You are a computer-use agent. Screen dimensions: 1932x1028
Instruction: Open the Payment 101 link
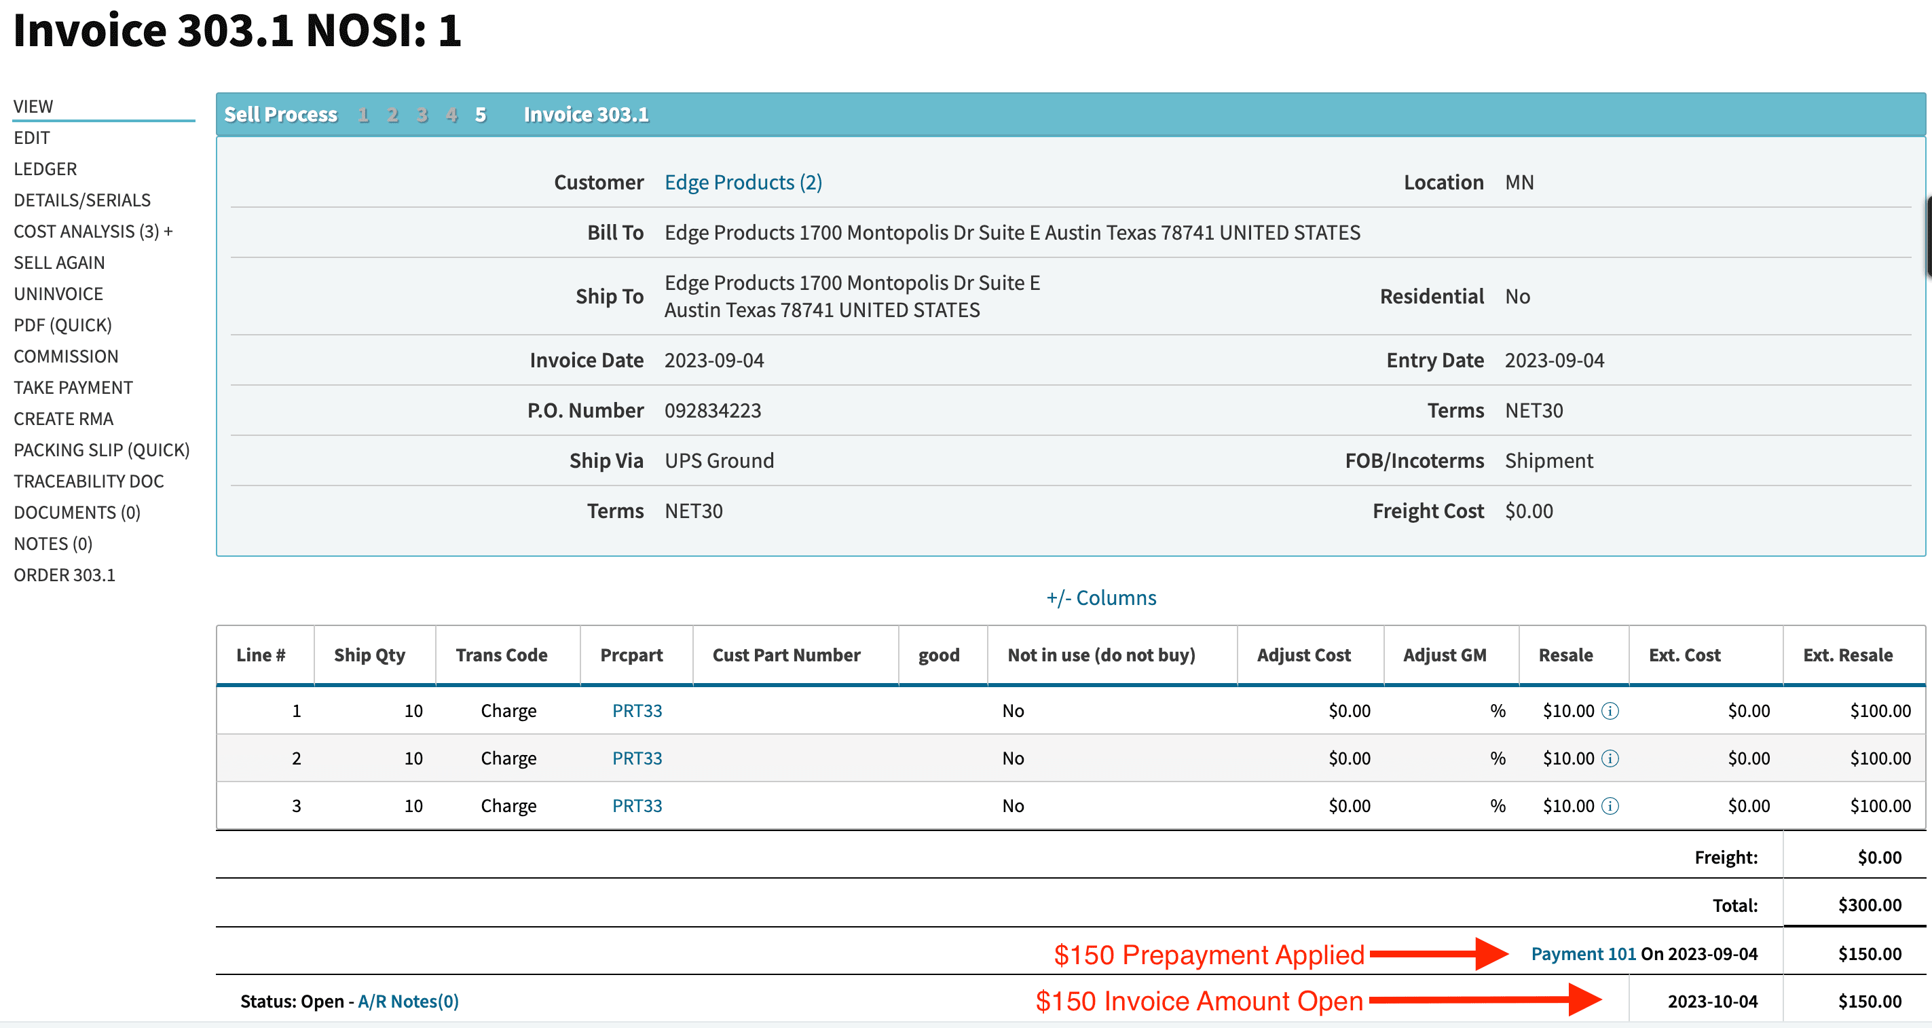pos(1582,954)
